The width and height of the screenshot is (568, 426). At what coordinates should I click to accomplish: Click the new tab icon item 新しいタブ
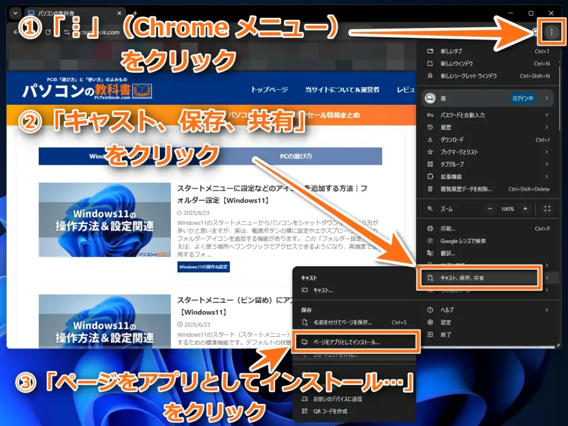point(488,51)
